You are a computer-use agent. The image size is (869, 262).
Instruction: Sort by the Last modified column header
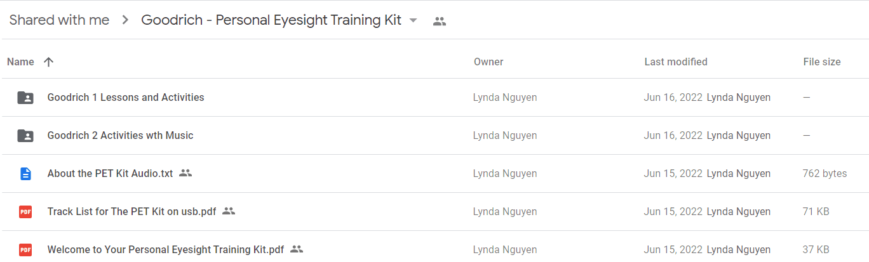(676, 62)
